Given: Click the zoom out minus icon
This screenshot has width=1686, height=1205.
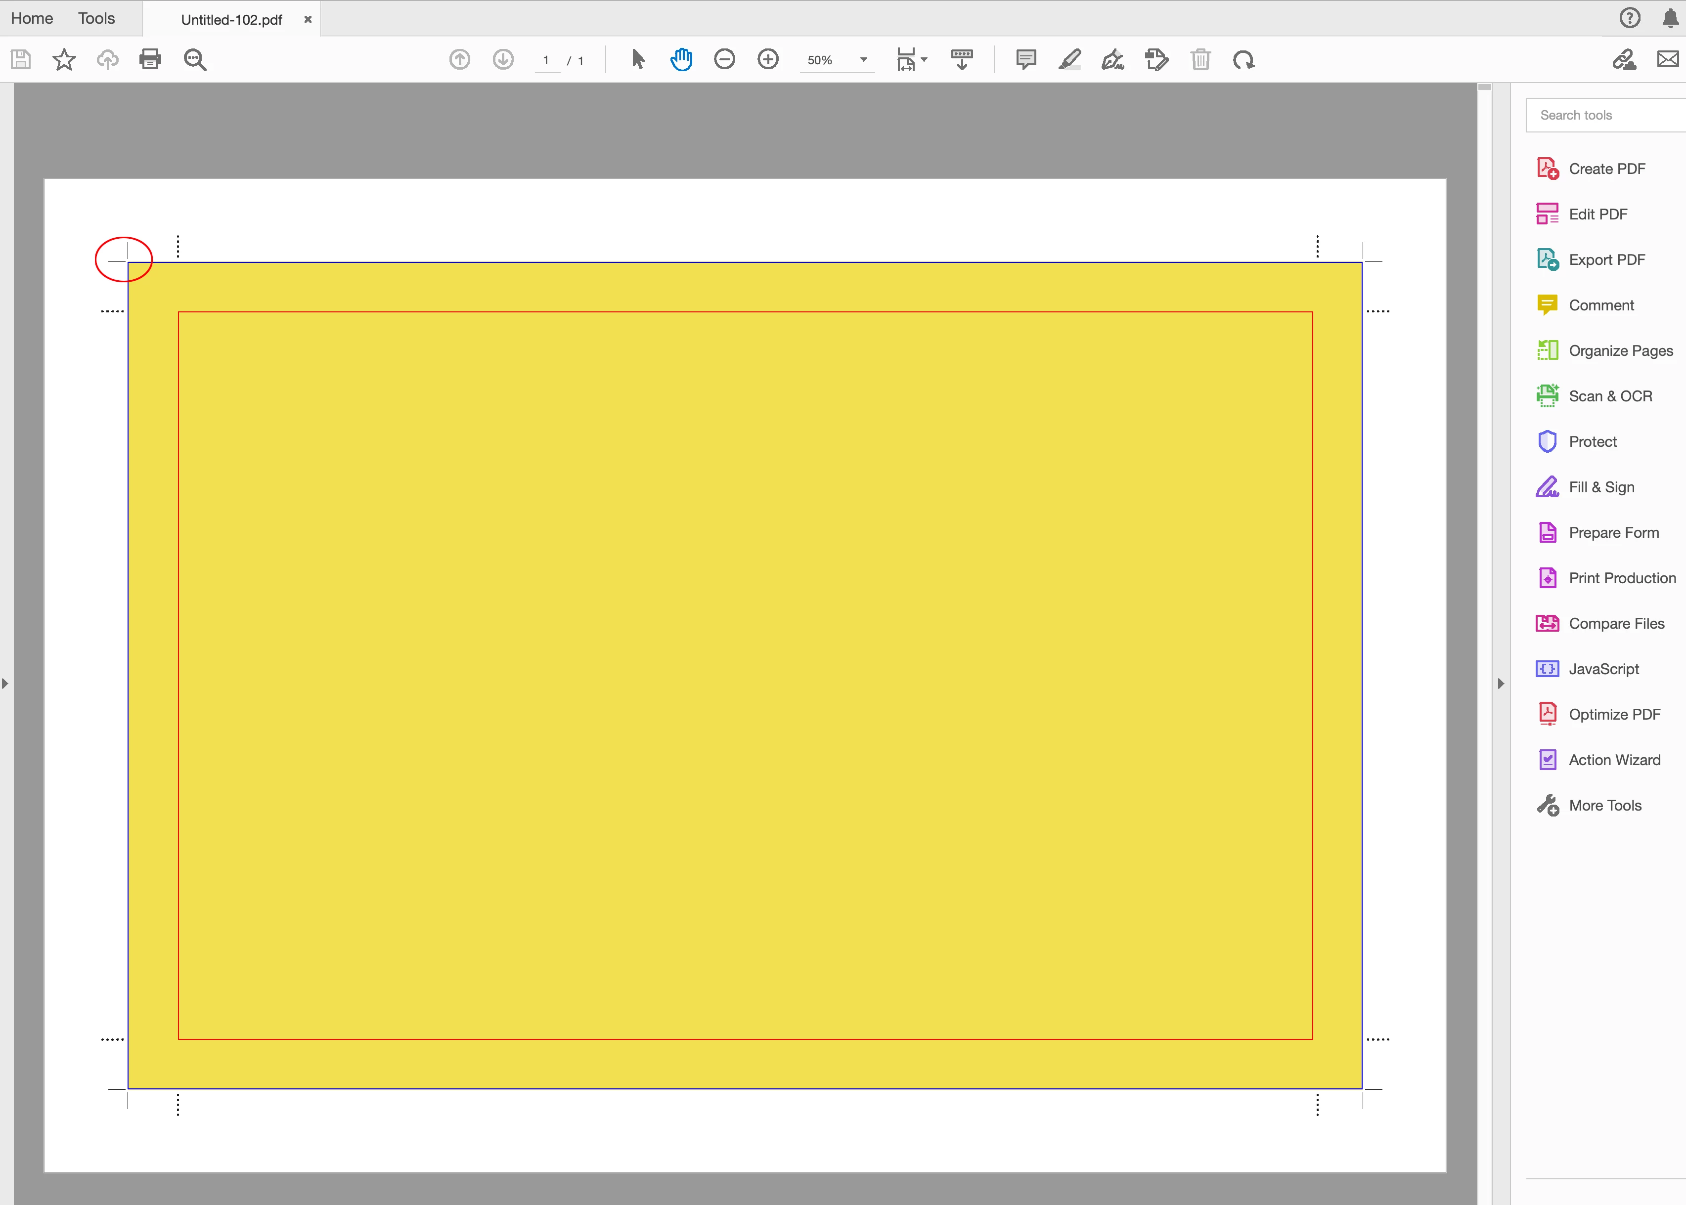Looking at the screenshot, I should pos(724,59).
